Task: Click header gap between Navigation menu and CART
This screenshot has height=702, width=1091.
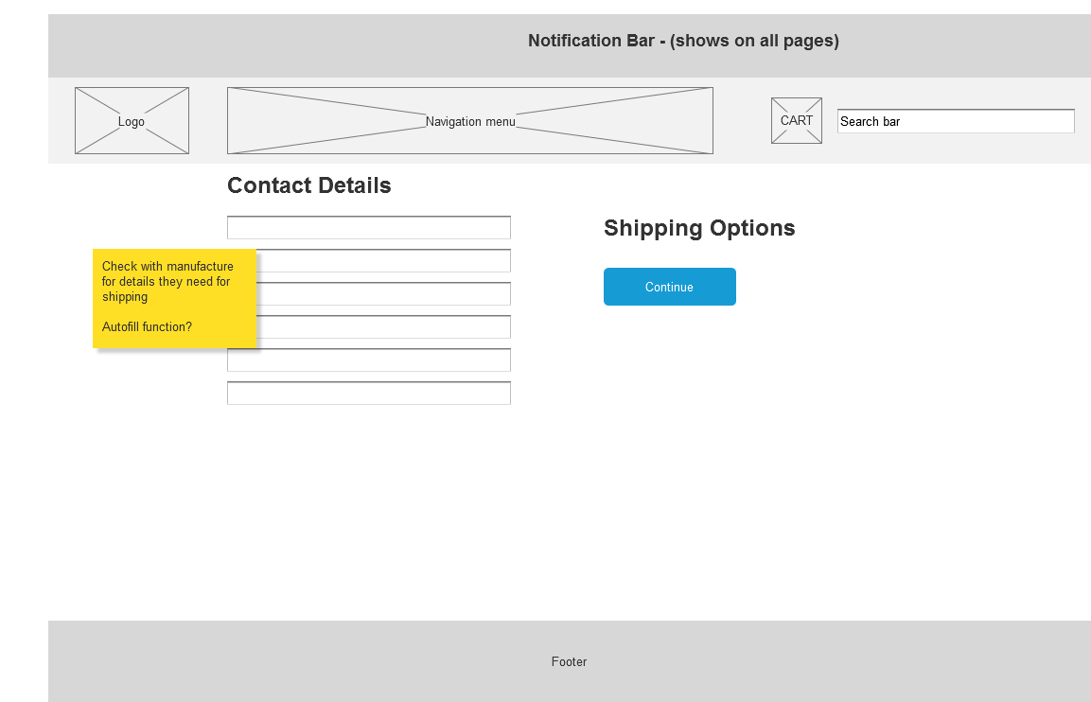Action: coord(742,121)
